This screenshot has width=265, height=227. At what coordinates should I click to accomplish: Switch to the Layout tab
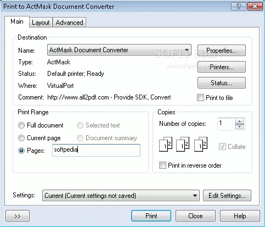point(41,23)
